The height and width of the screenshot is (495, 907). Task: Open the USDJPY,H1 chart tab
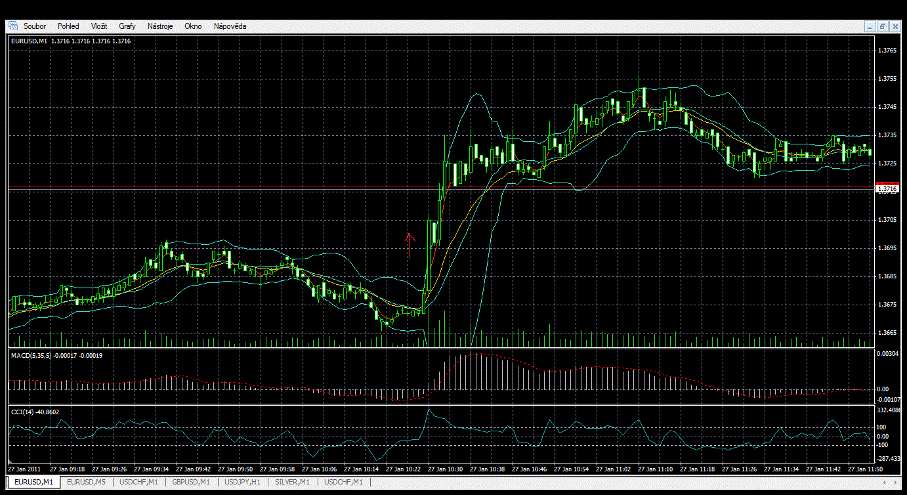pos(243,483)
